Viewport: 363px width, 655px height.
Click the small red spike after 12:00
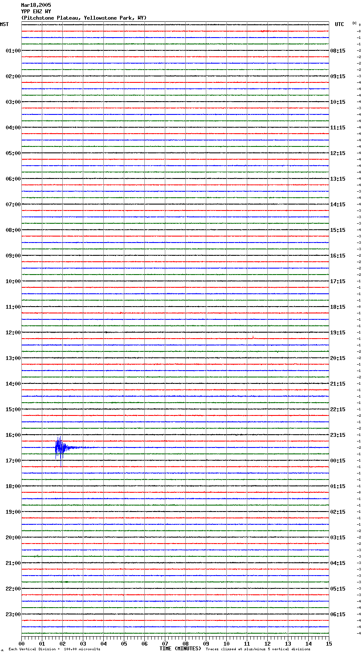tap(253, 337)
